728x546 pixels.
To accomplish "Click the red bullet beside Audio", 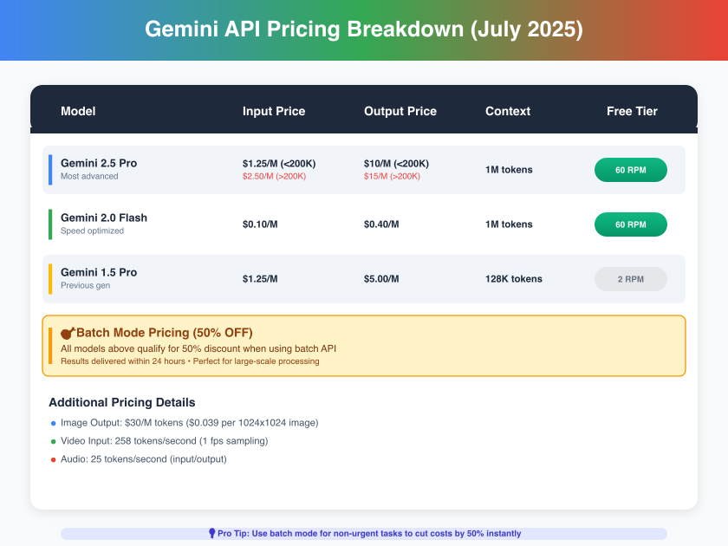I will click(52, 459).
